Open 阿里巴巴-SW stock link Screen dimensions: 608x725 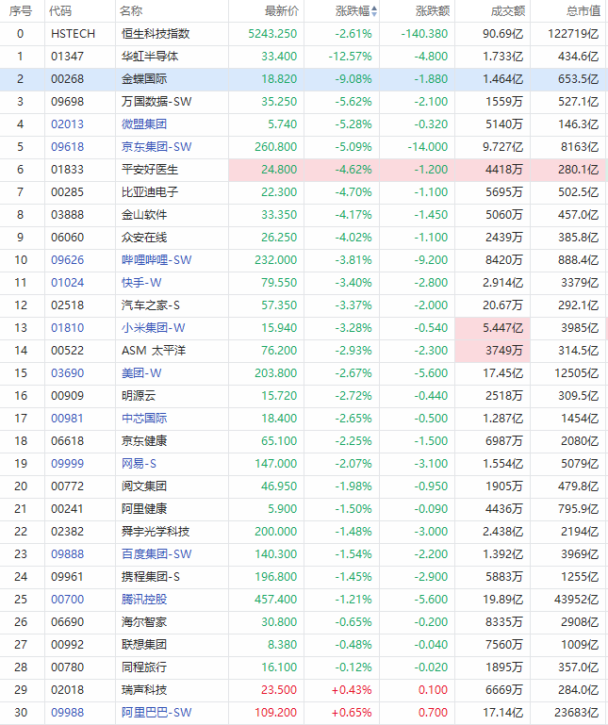pyautogui.click(x=156, y=713)
